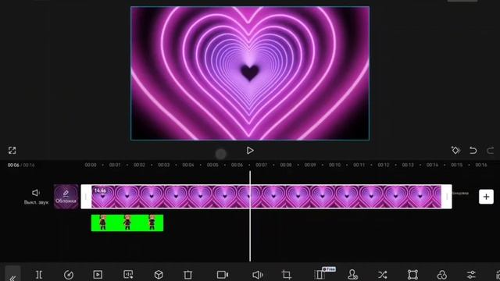Jump to the 00:16 mark on the ruler
The width and height of the screenshot is (500, 281).
pyautogui.click(x=481, y=165)
